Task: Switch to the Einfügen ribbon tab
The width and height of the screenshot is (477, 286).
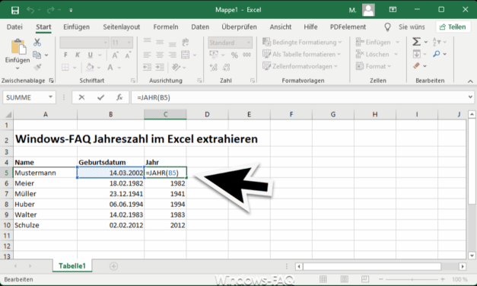Action: (76, 27)
